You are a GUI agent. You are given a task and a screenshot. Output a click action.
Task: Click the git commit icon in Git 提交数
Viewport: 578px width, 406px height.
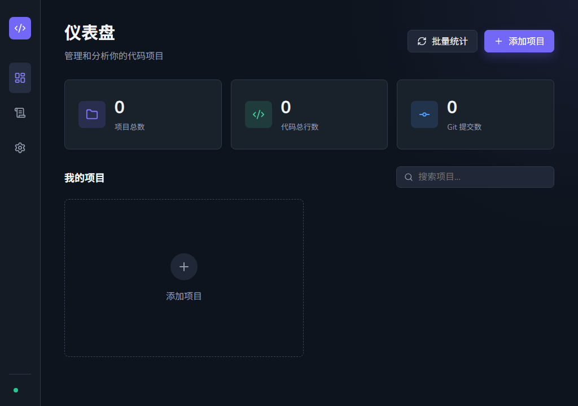tap(424, 114)
